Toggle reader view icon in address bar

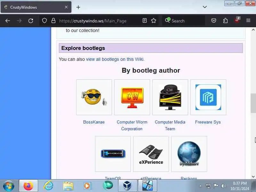click(145, 20)
